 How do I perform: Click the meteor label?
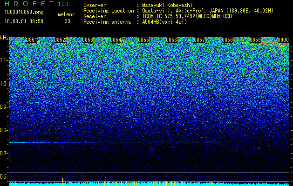tap(66, 14)
